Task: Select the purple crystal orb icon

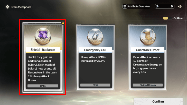Action: (43, 37)
